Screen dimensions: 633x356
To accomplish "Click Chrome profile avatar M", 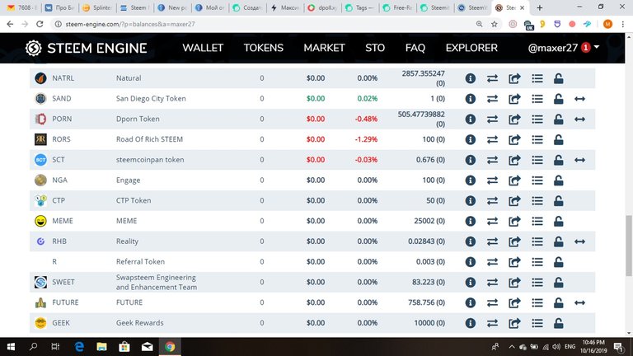I will (x=607, y=24).
